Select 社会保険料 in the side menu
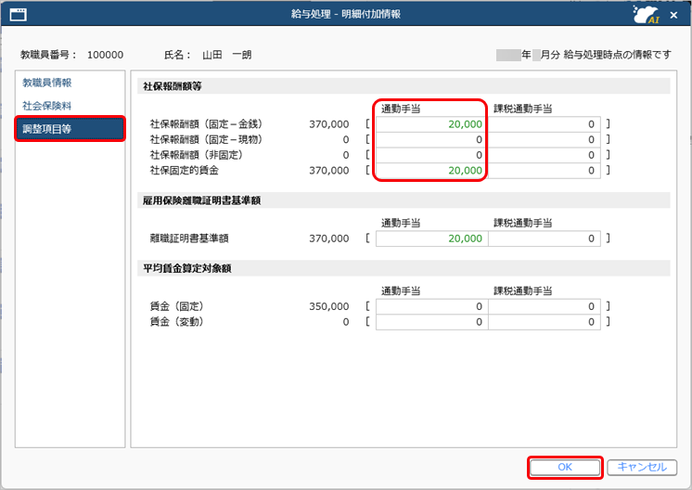Image resolution: width=692 pixels, height=490 pixels. (x=46, y=106)
